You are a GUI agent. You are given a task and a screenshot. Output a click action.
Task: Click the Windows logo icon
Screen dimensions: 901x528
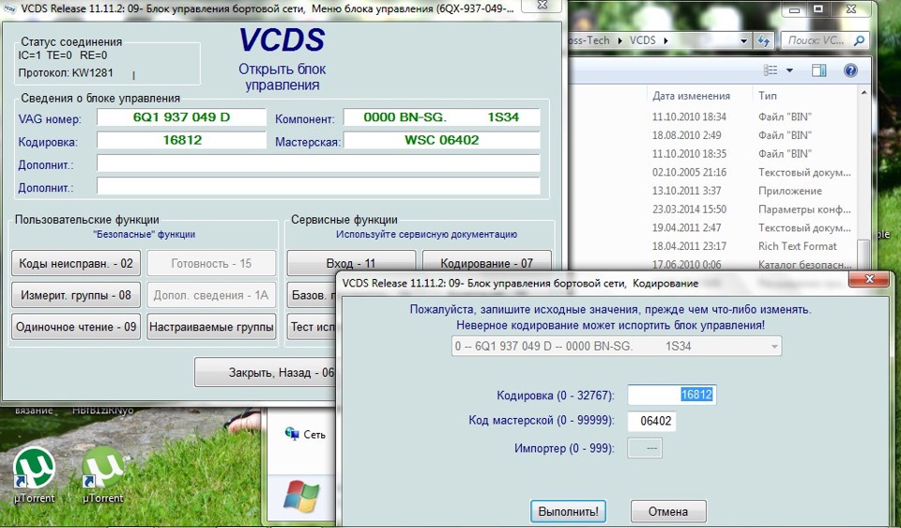300,497
